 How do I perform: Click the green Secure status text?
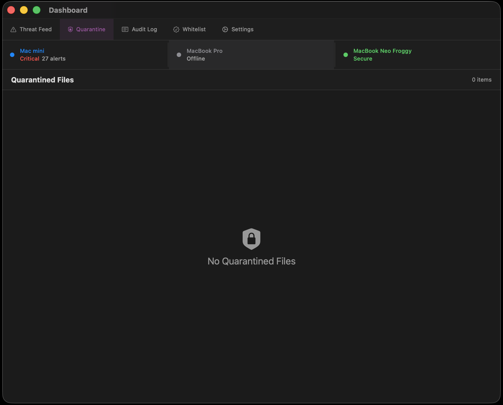click(x=363, y=59)
